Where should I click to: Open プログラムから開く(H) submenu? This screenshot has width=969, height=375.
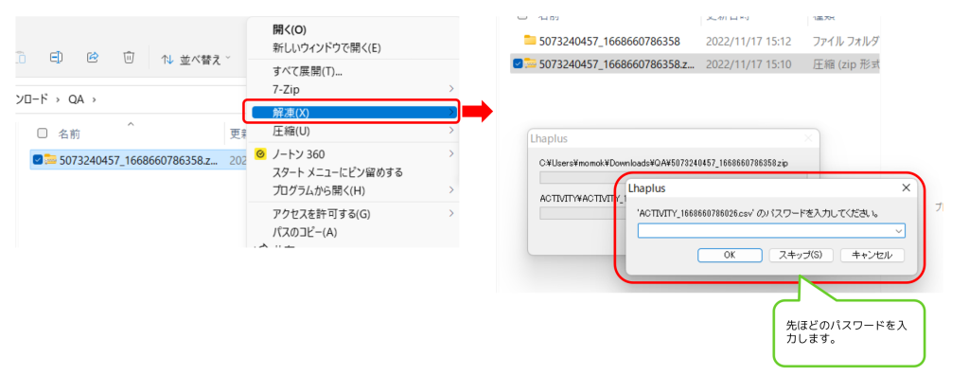(354, 190)
